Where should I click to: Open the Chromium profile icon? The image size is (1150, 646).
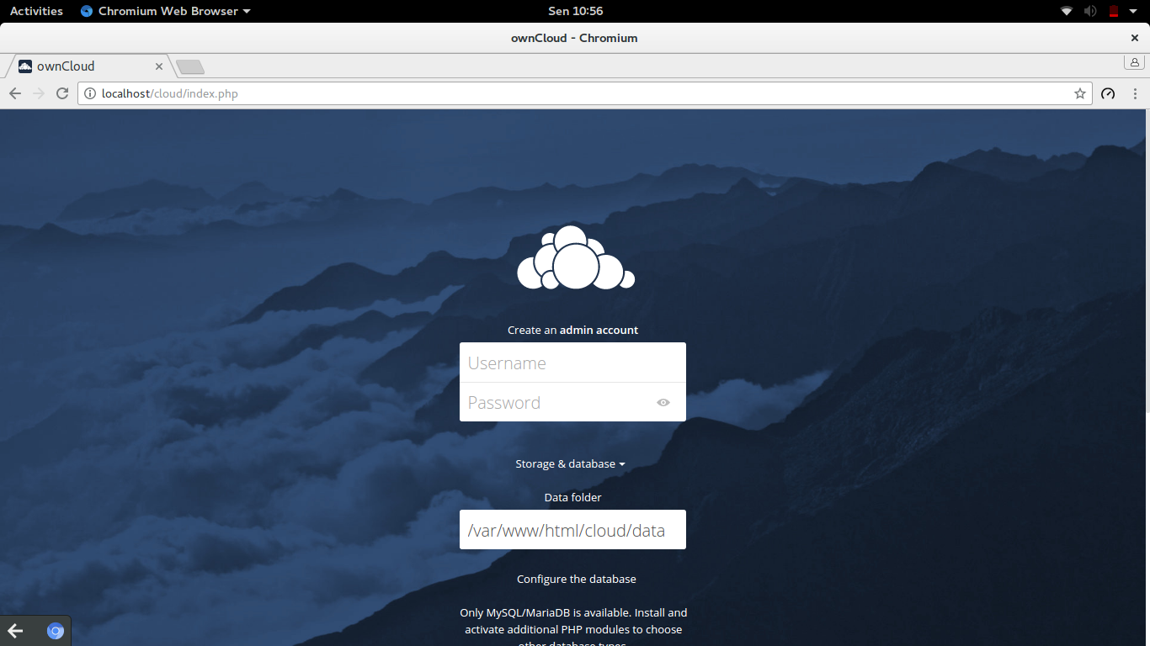[x=1134, y=61]
